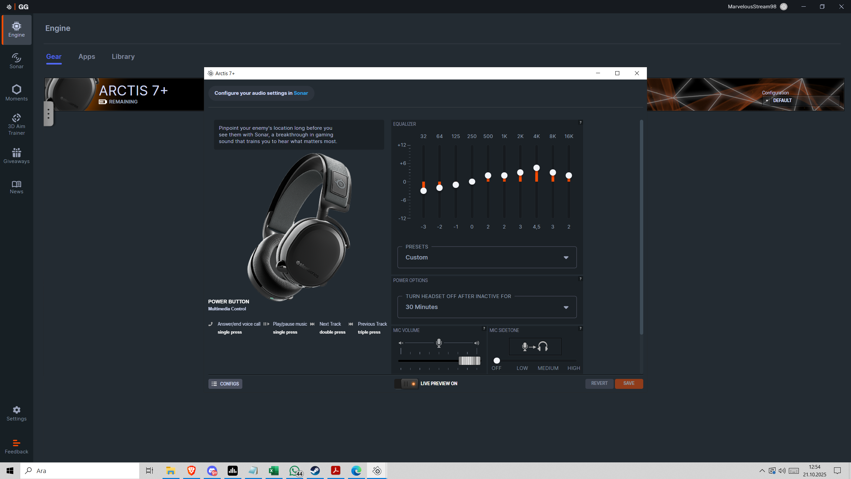This screenshot has width=851, height=479.
Task: Click the SAVE button
Action: 629,384
